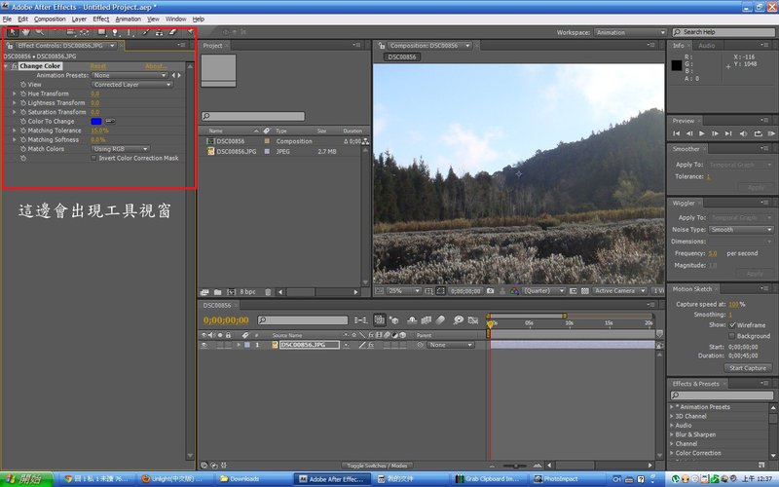The width and height of the screenshot is (779, 487).
Task: Enable Invert Color Correction Mask checkbox
Action: (x=93, y=158)
